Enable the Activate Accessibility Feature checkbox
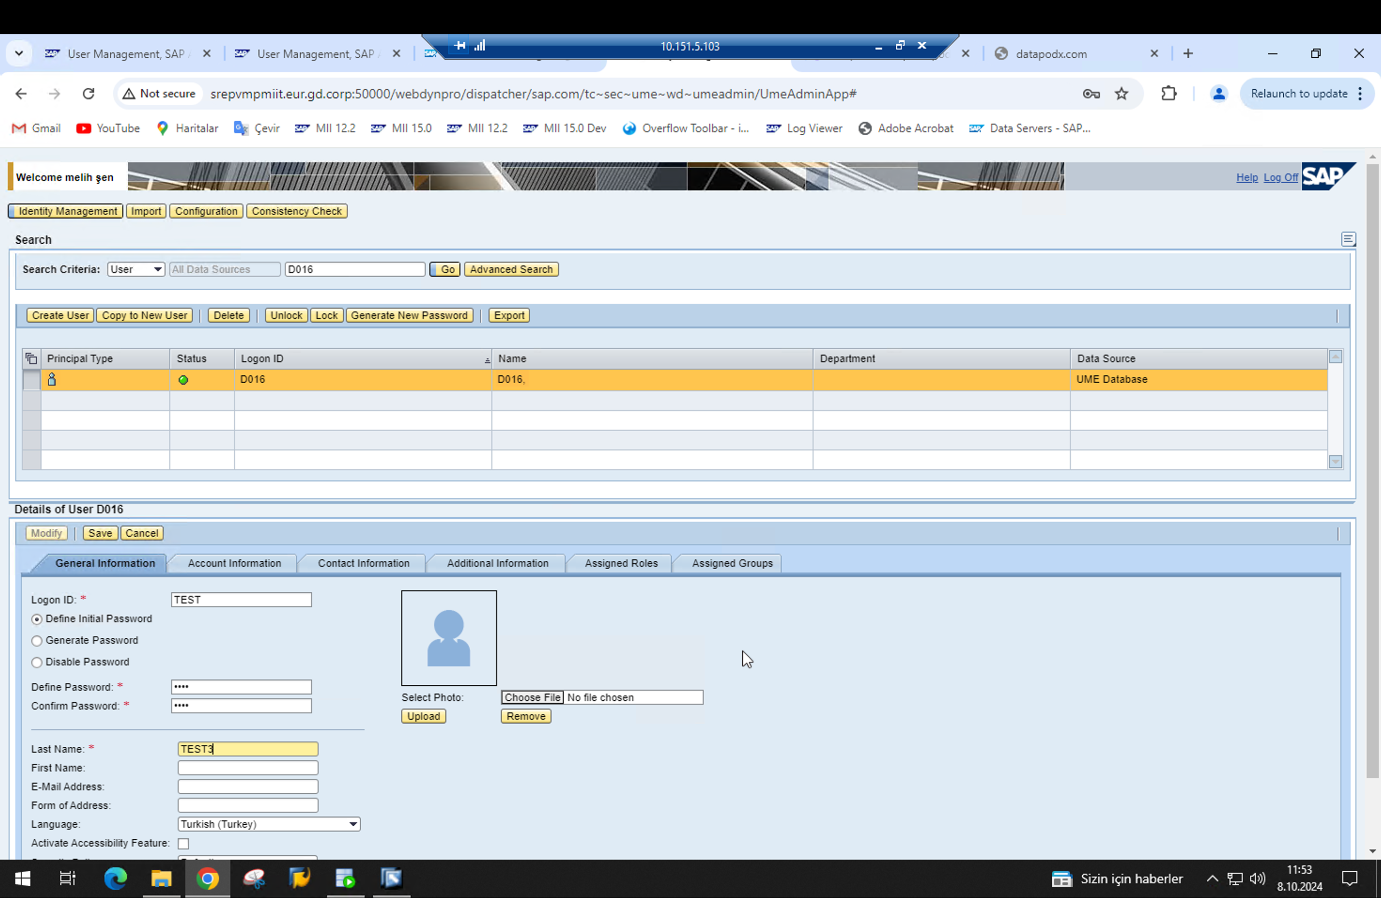 coord(183,844)
